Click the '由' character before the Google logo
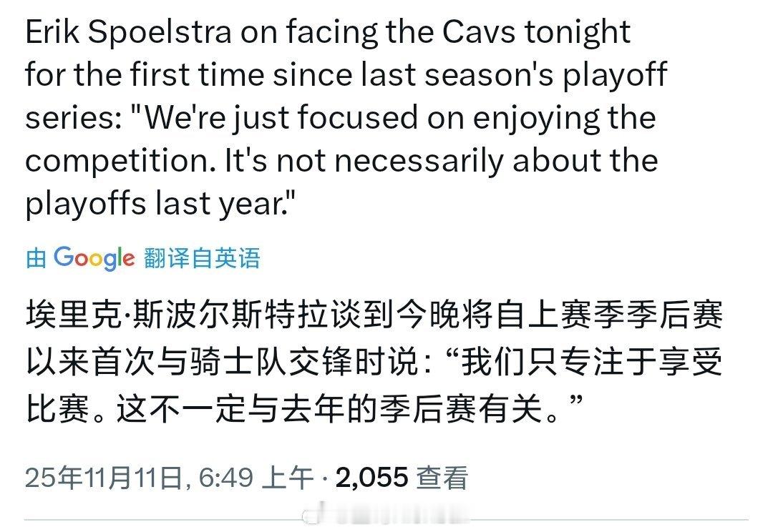The width and height of the screenshot is (773, 532). coord(35,257)
